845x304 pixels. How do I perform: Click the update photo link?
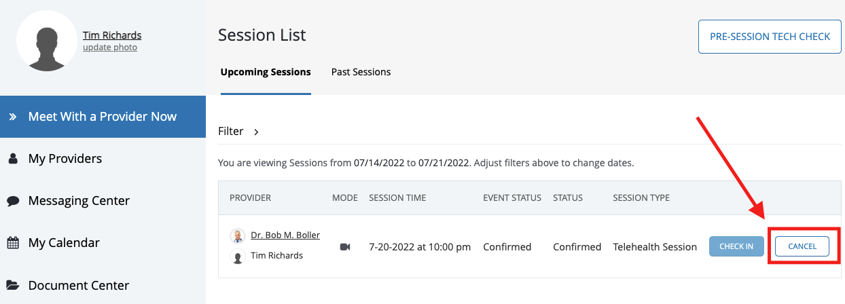(110, 47)
